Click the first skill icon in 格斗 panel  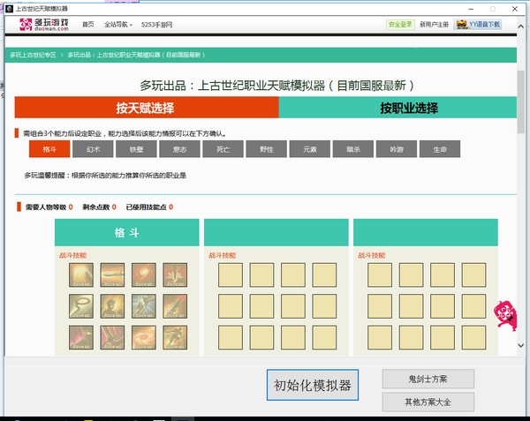point(82,275)
